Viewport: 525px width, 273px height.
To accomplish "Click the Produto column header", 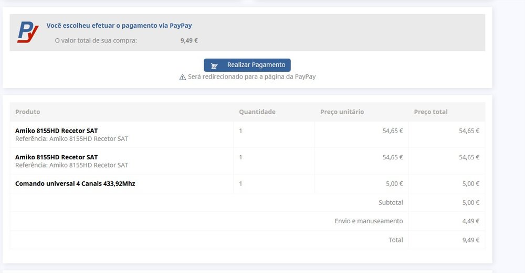I will tap(28, 112).
